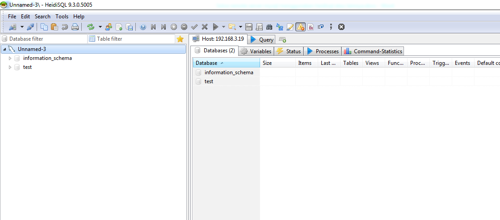
Task: Click the blue Help question mark icon
Action: coord(143,27)
